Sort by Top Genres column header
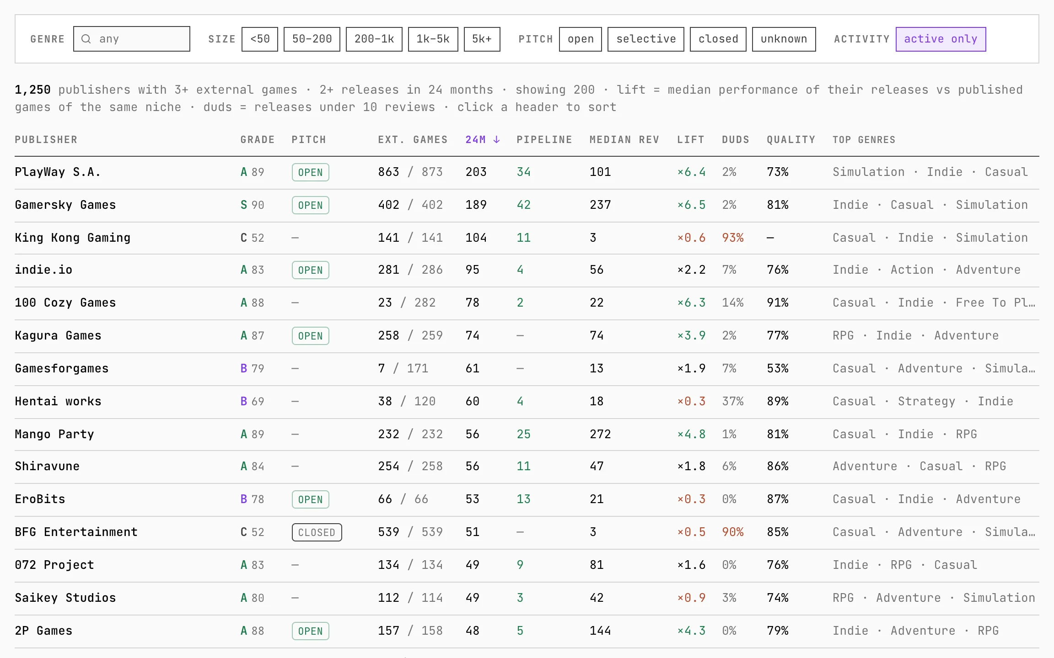Screen dimensions: 1054x658 [x=864, y=140]
